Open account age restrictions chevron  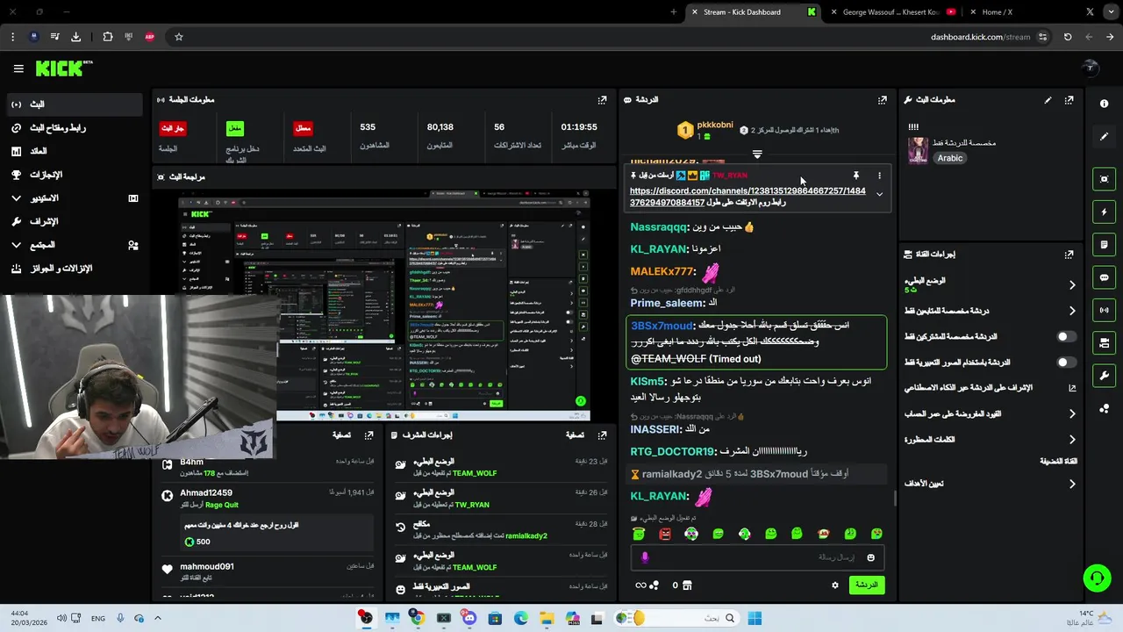coord(1071,413)
